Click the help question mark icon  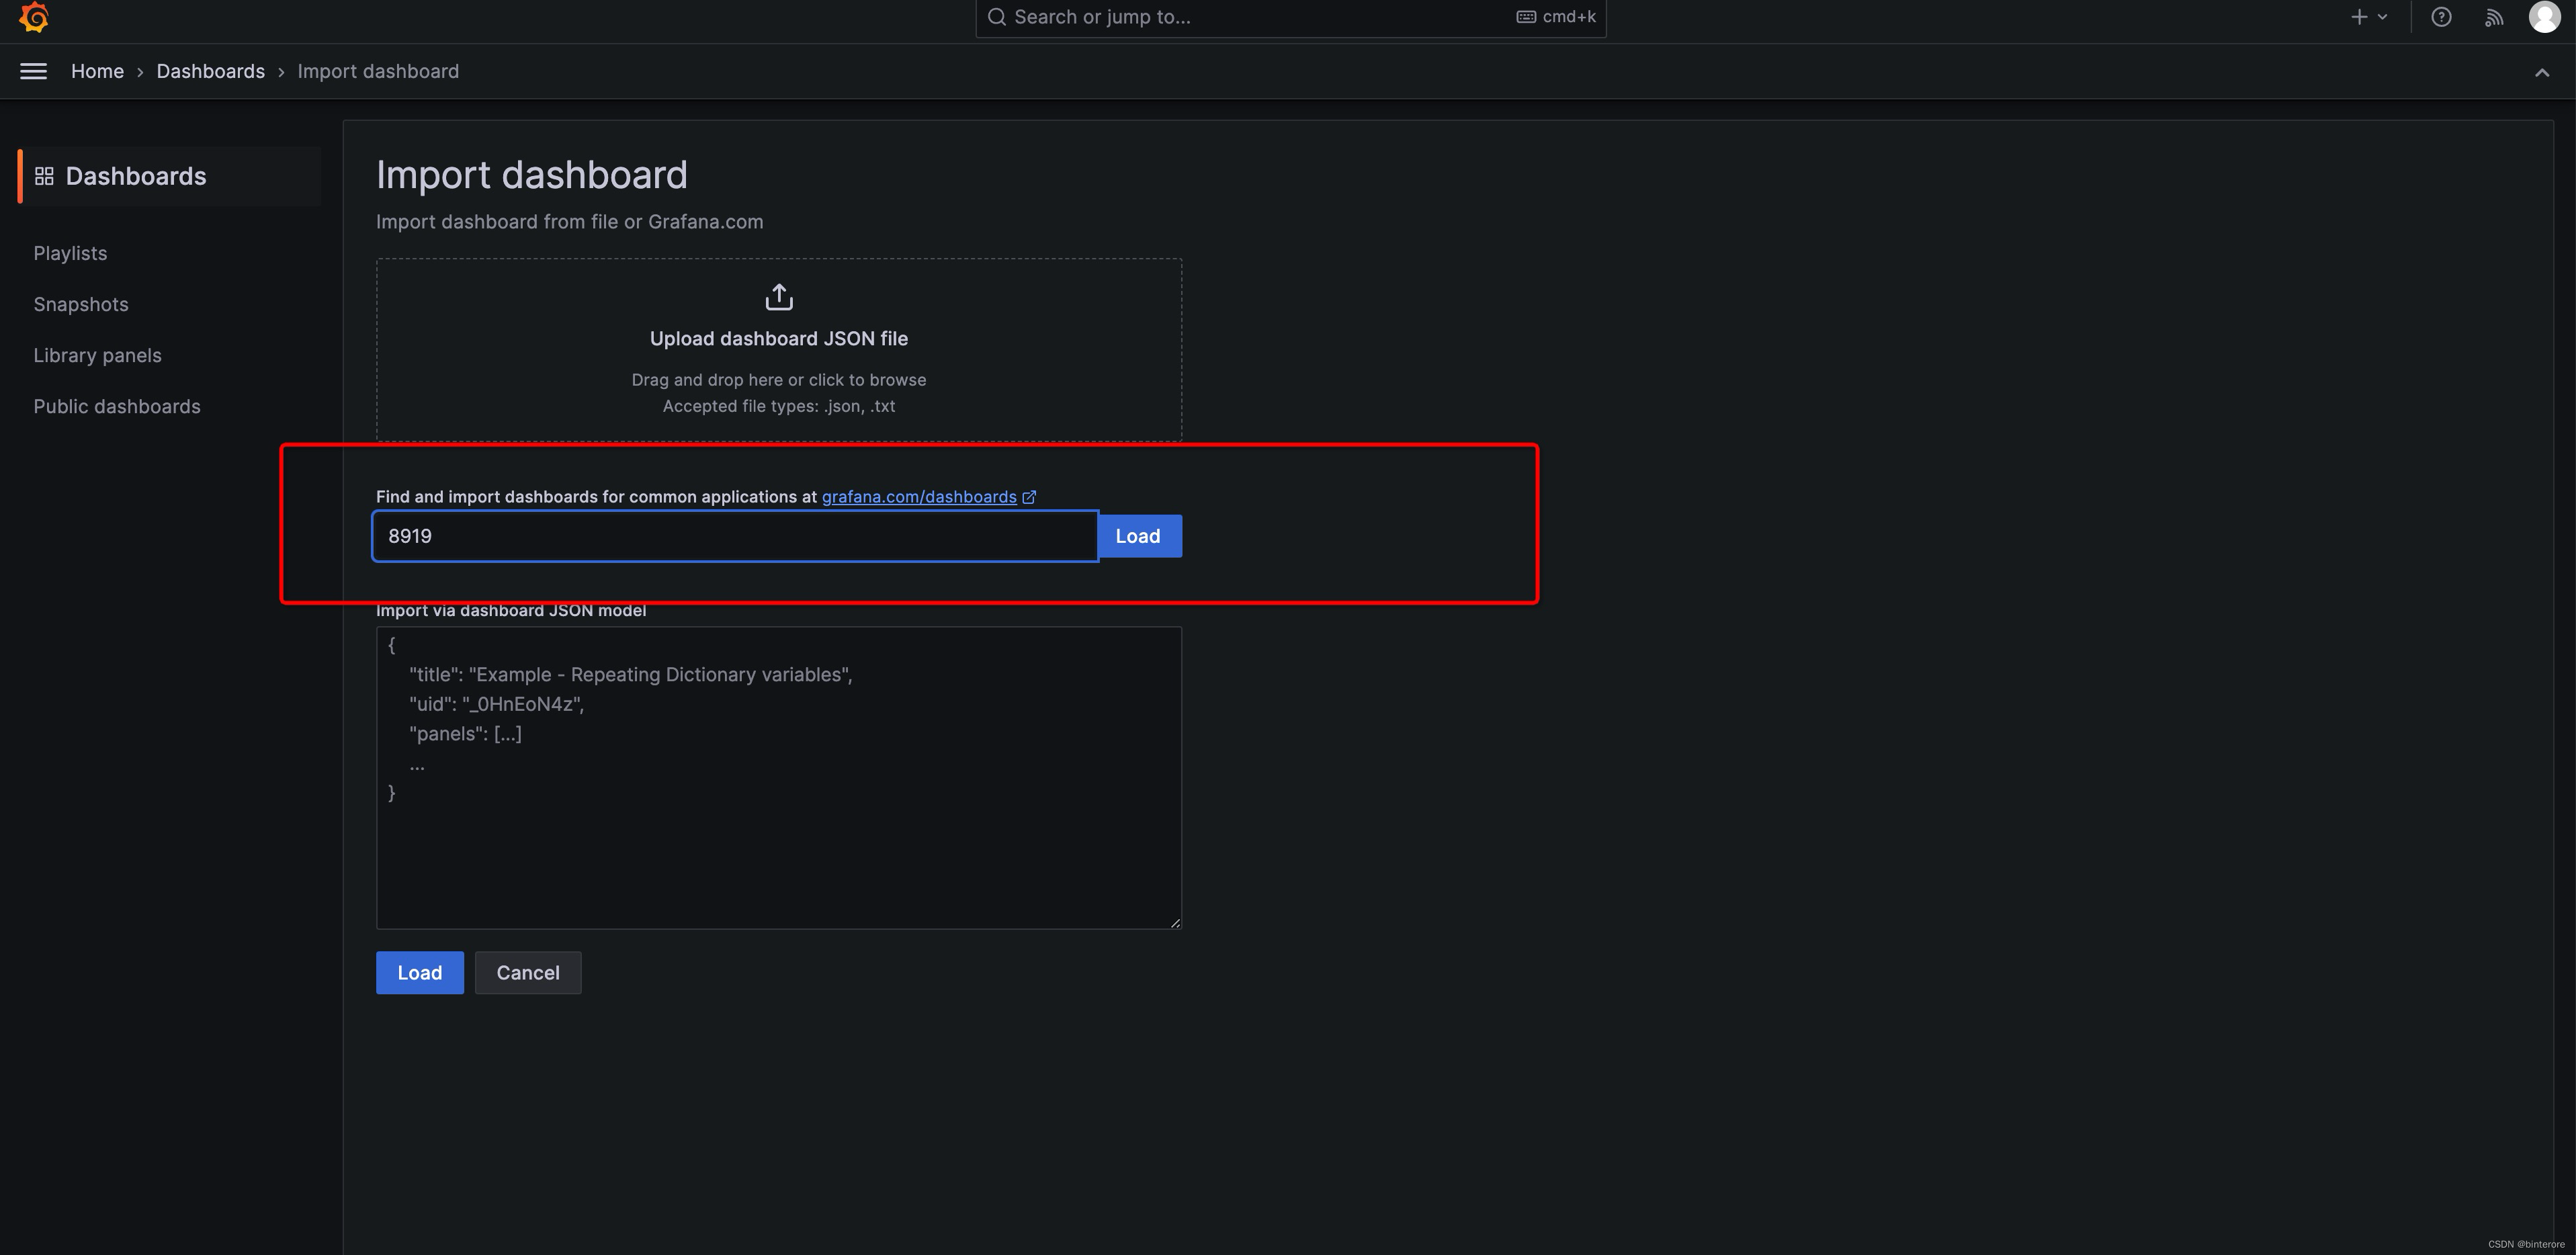pos(2441,17)
